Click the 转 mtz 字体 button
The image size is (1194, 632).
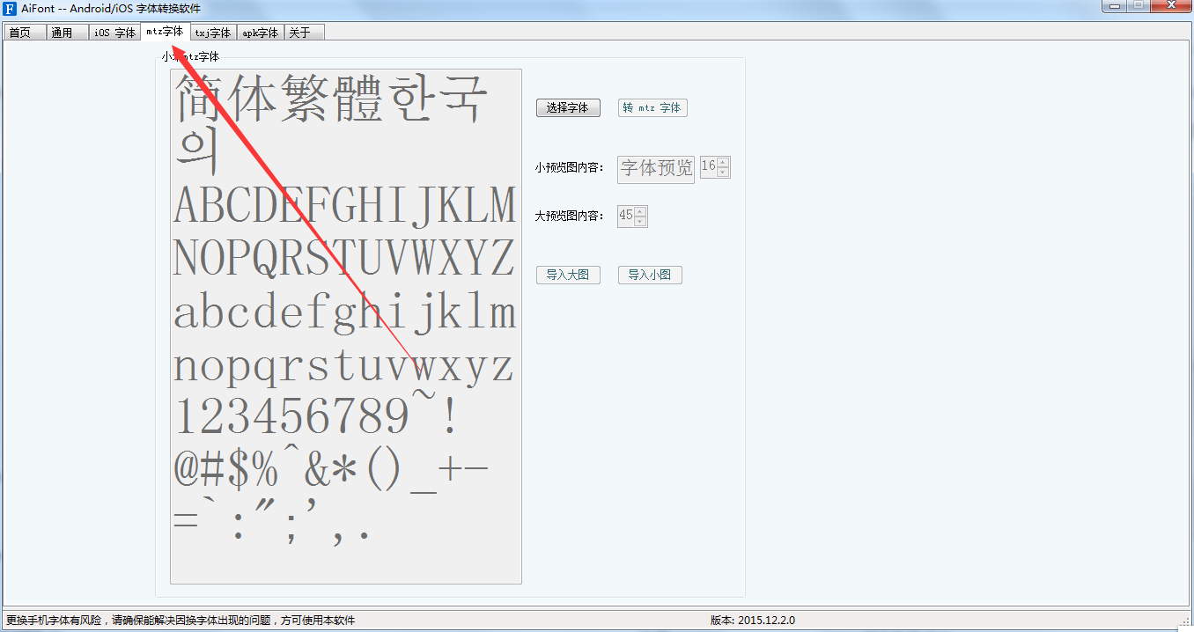(x=652, y=108)
